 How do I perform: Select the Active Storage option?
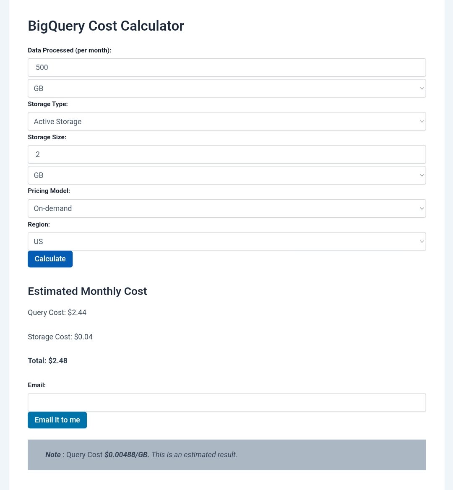coord(226,121)
